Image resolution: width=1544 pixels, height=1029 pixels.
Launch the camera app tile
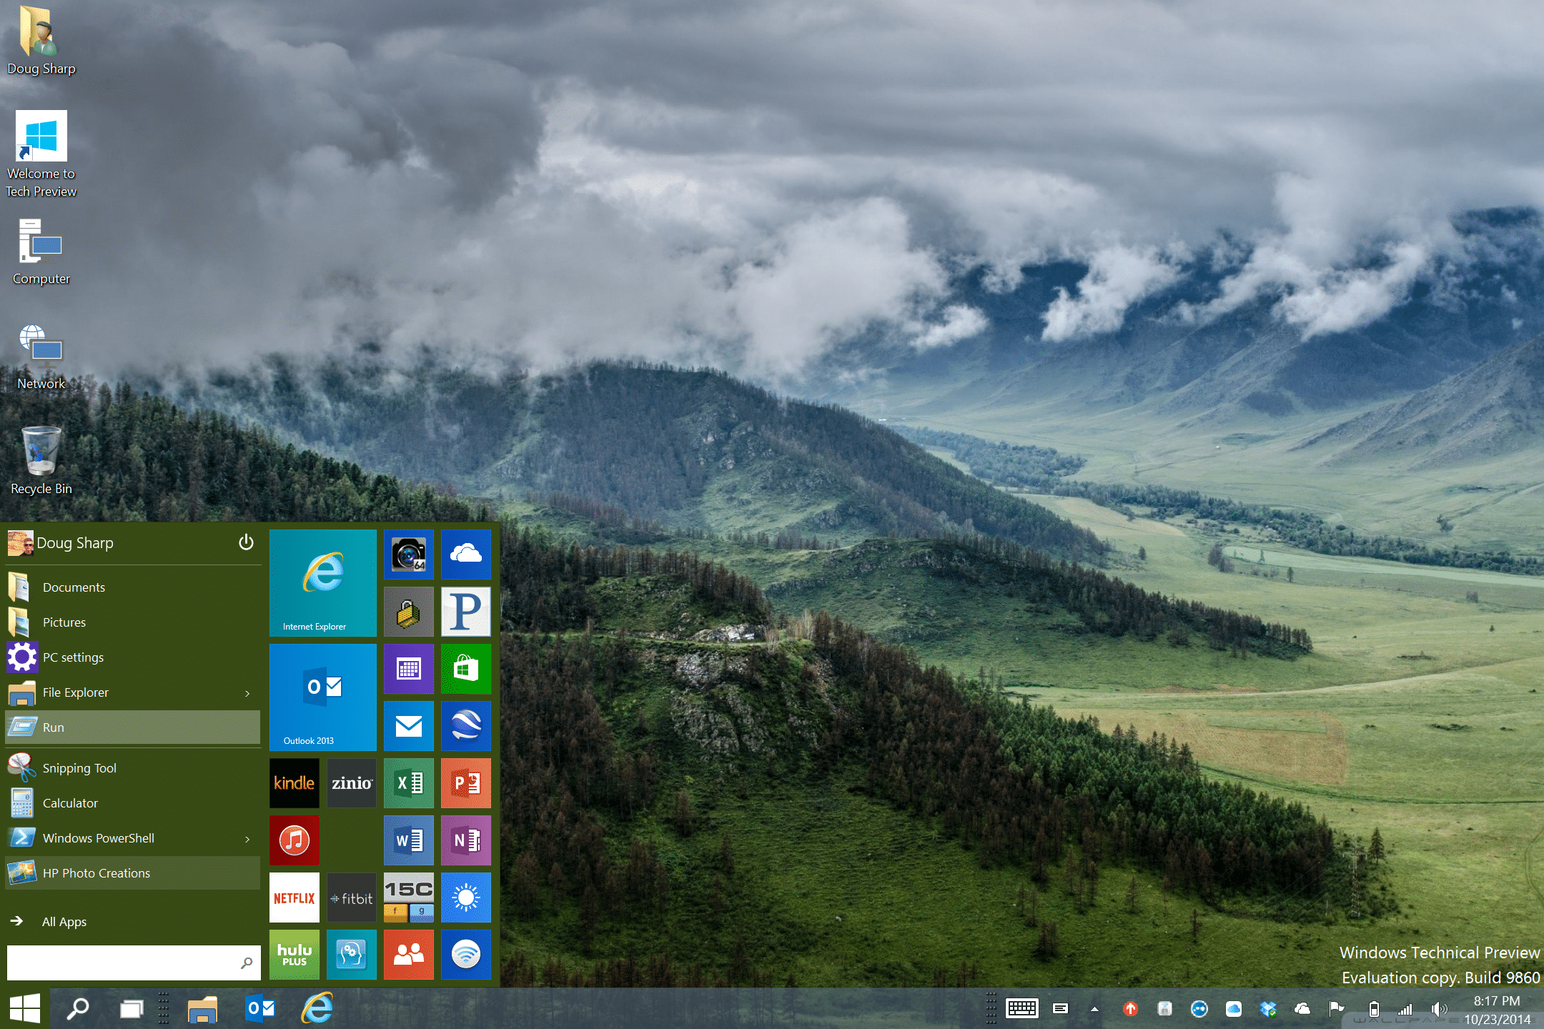409,555
